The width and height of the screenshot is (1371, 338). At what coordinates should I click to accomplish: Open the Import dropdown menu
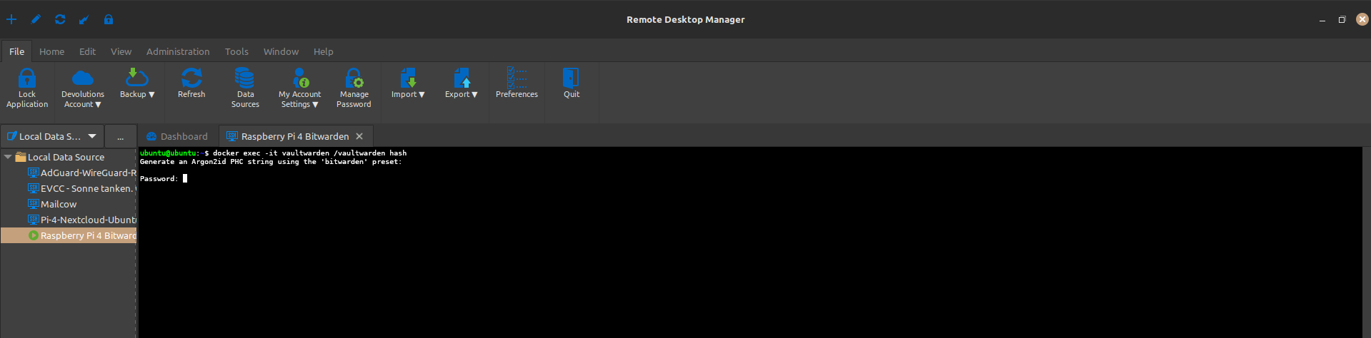(408, 94)
